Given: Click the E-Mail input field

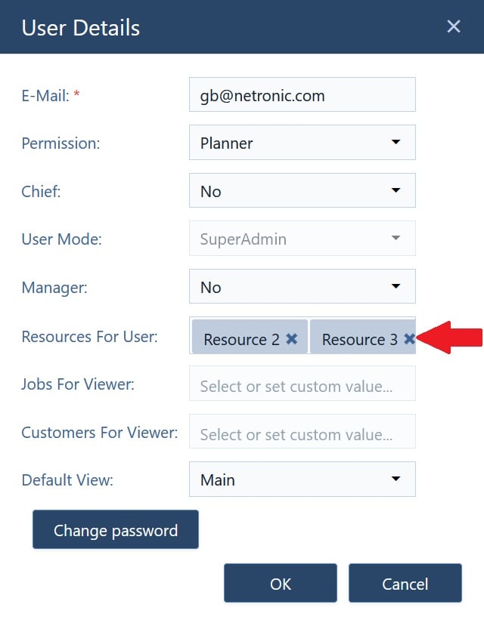Looking at the screenshot, I should pos(302,95).
